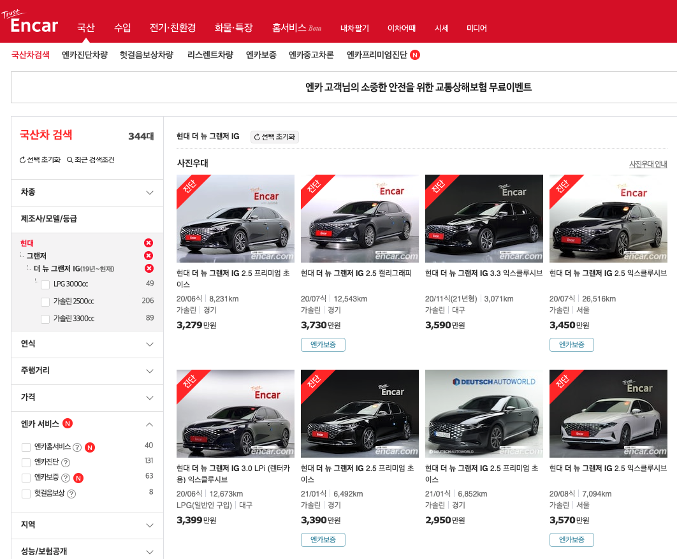677x559 pixels.
Task: Open the 국산 top menu
Action: [86, 27]
